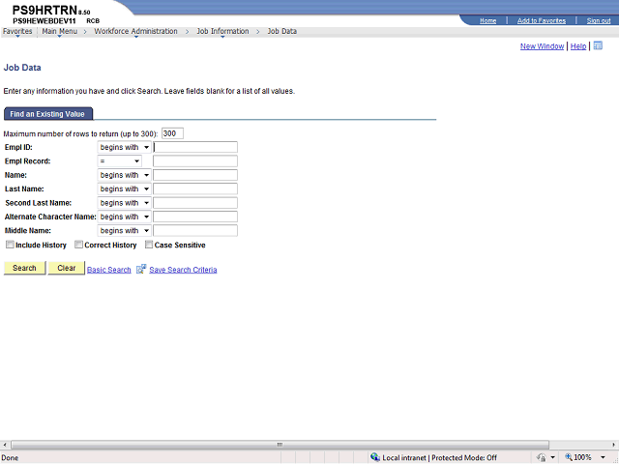Tick the Correct History checkbox
Image resolution: width=619 pixels, height=464 pixels.
click(x=79, y=245)
